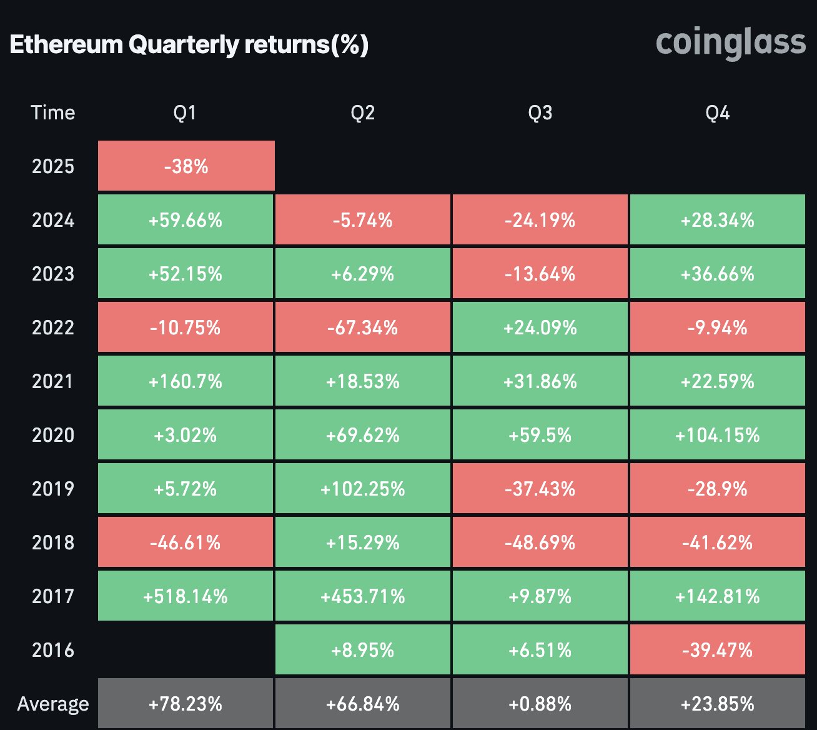This screenshot has width=817, height=730.
Task: Click the Average row label
Action: [53, 704]
